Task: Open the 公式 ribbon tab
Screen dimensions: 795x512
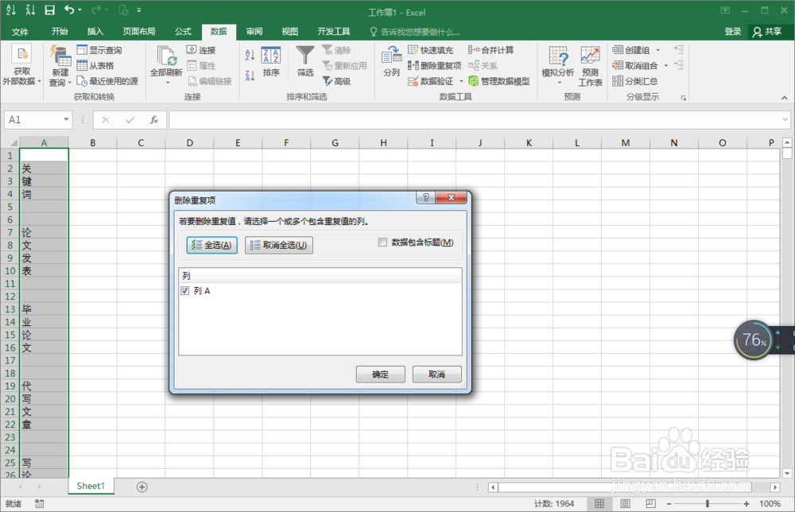Action: [181, 31]
